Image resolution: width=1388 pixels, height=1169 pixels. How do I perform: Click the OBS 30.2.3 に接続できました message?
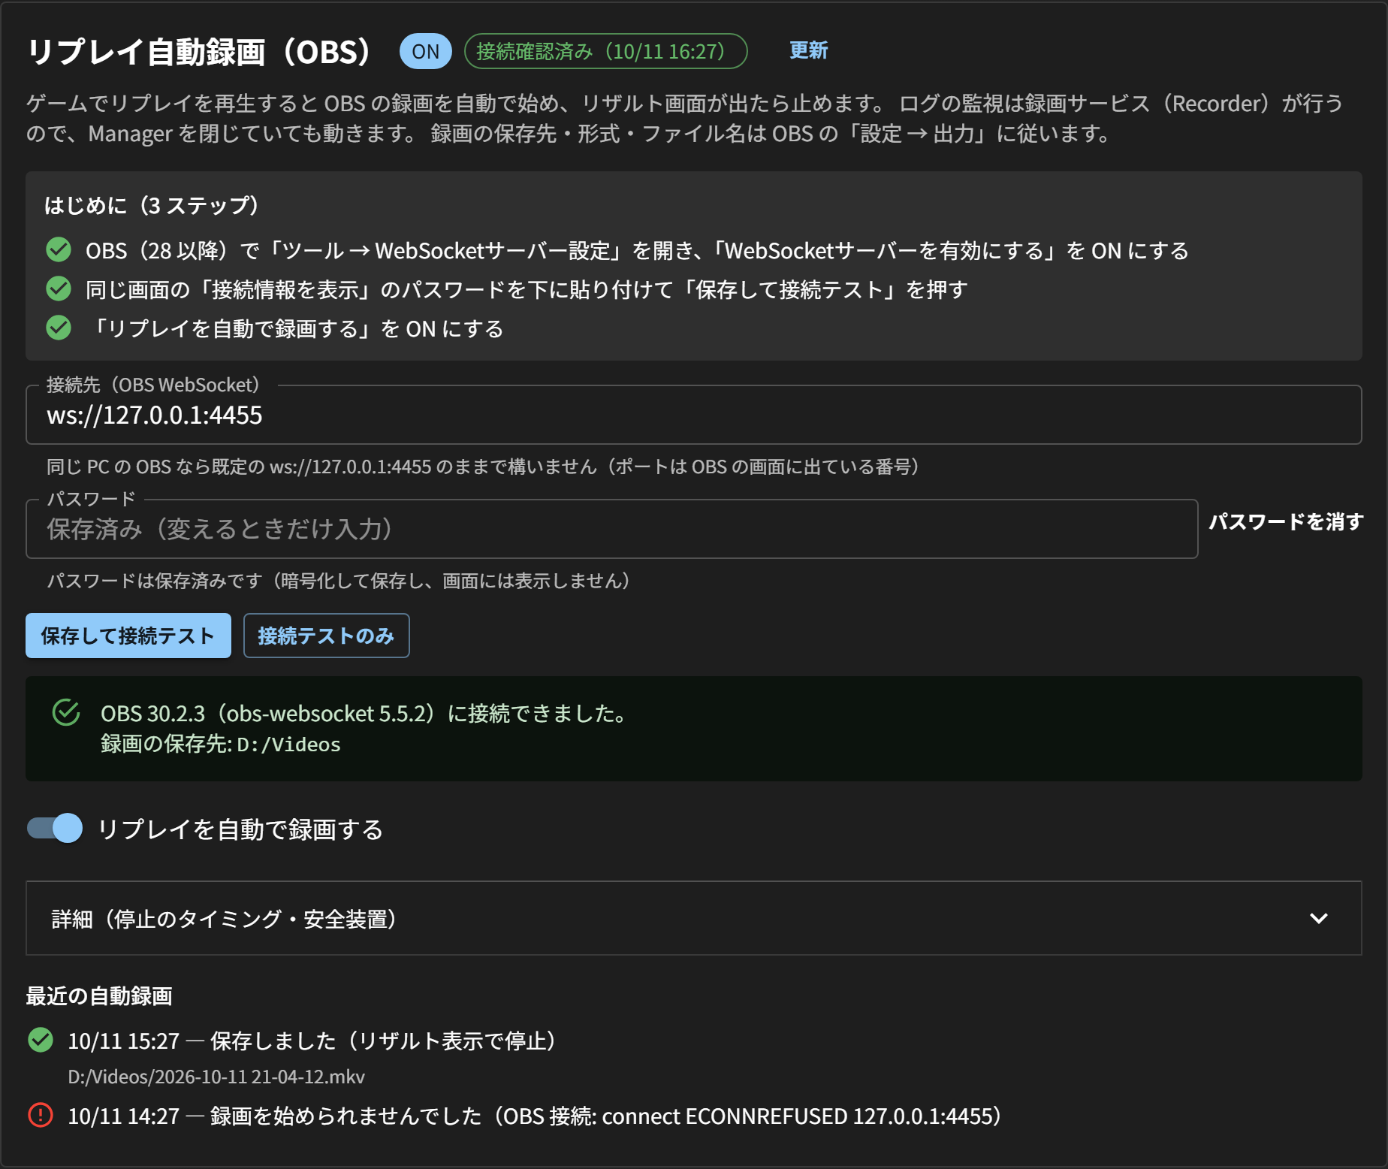(x=364, y=712)
